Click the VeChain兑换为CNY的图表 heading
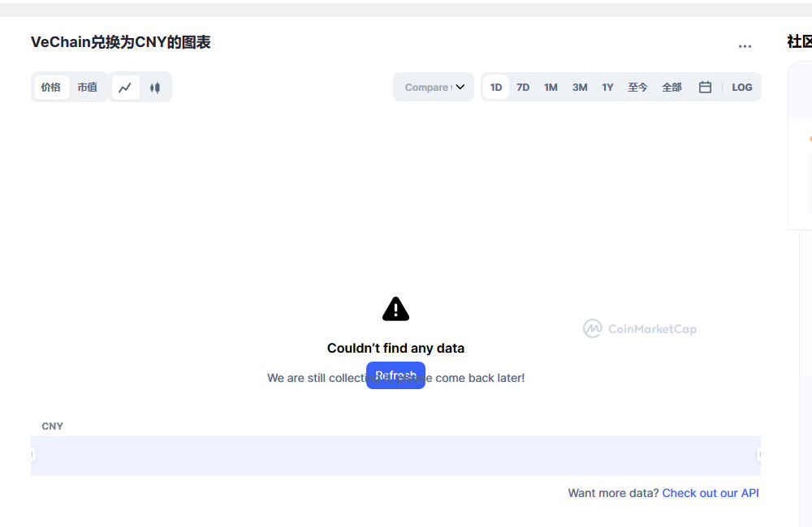812x527 pixels. 121,42
